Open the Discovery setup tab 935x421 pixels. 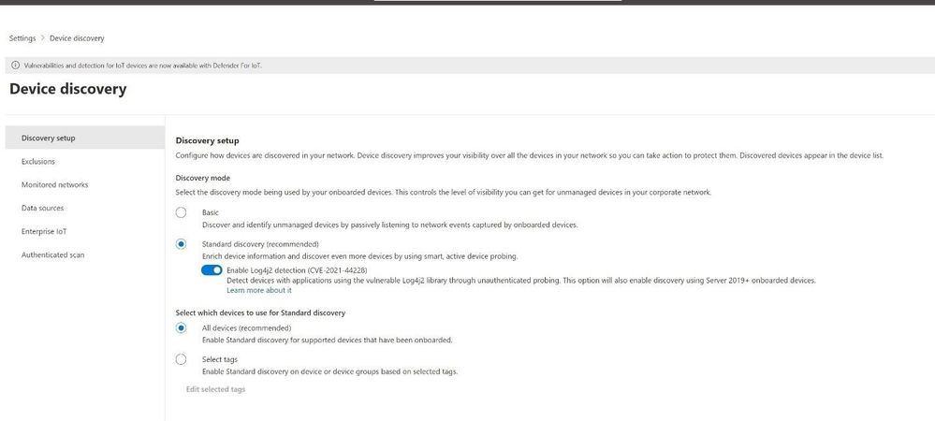48,138
